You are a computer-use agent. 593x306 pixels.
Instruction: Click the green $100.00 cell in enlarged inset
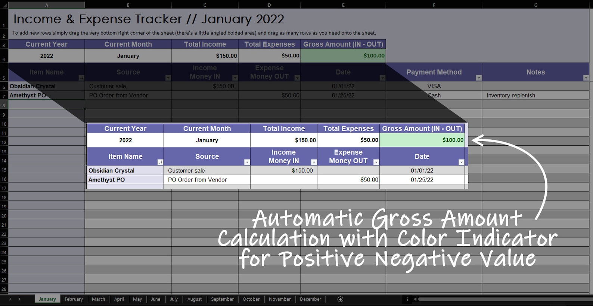[422, 140]
